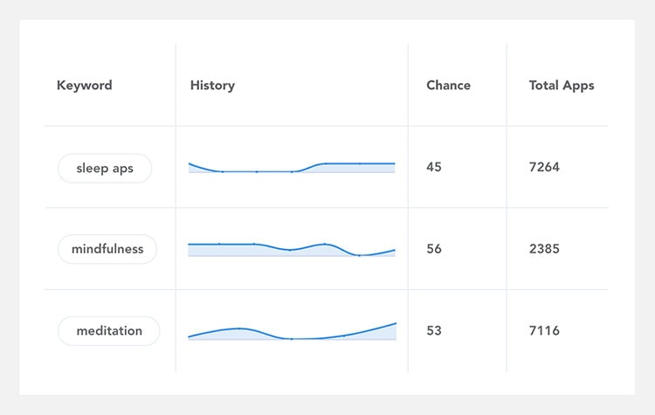Viewport: 655px width, 415px height.
Task: Open the sleep aps history sparkline
Action: 292,168
